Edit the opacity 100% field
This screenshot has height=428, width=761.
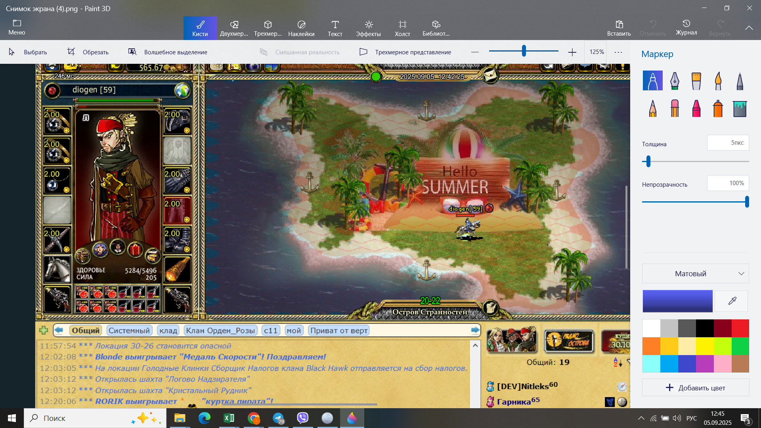pos(728,183)
